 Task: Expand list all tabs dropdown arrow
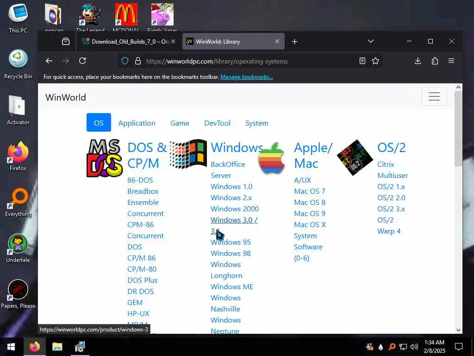[371, 41]
